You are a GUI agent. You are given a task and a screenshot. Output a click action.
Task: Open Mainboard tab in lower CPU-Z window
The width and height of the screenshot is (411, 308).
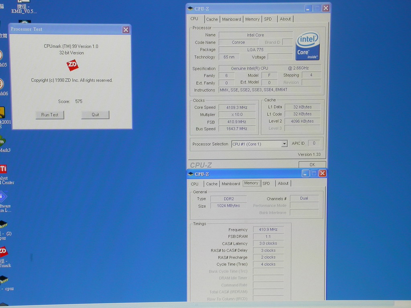pos(231,184)
